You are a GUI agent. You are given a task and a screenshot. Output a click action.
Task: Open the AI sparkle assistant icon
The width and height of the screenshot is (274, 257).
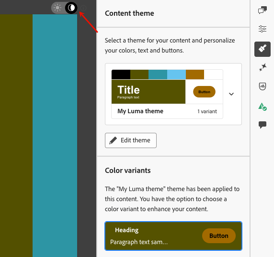click(263, 67)
